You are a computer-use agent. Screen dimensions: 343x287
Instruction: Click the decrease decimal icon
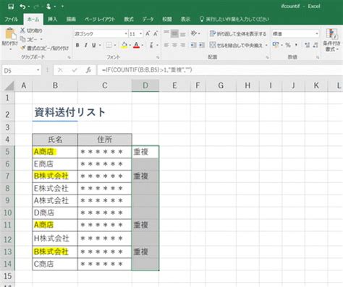tap(316, 45)
